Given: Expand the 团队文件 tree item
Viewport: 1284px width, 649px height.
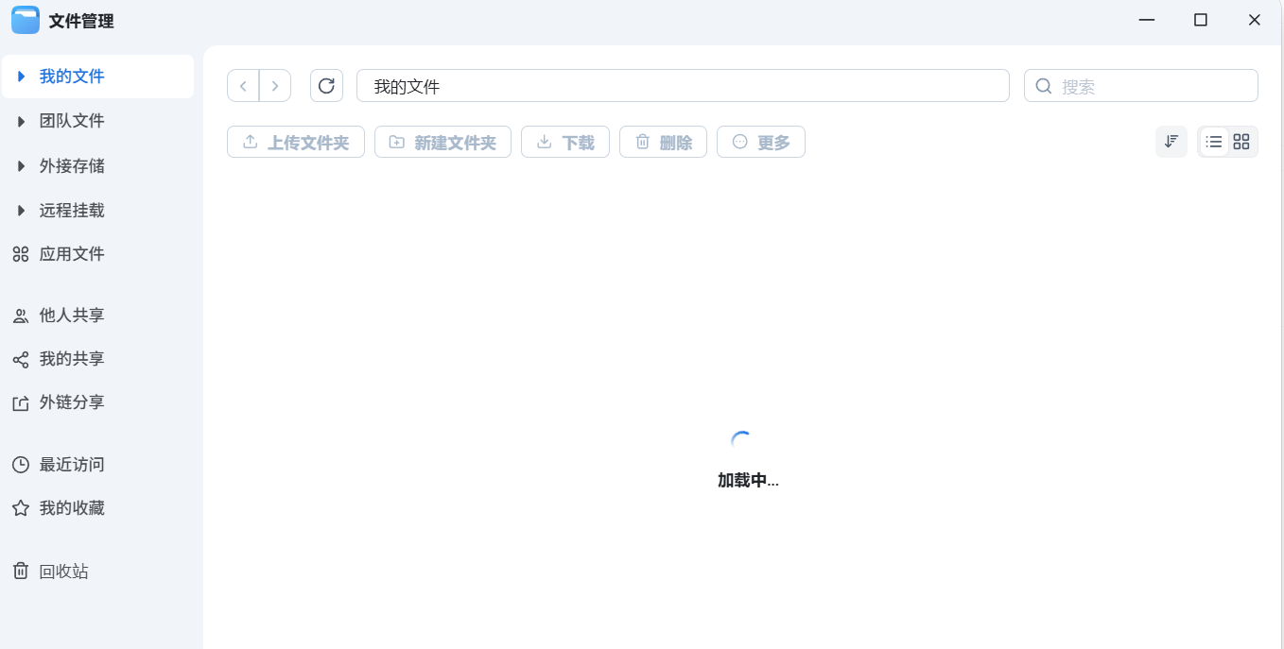Looking at the screenshot, I should coord(71,120).
